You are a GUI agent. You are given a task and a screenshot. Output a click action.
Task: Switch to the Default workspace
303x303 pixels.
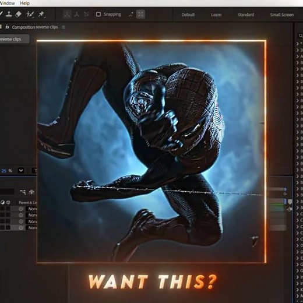pos(188,15)
